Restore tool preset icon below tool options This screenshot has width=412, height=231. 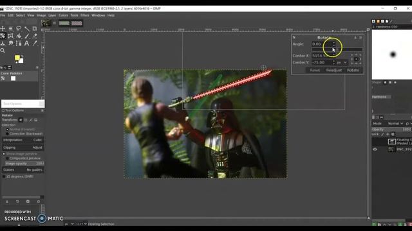click(17, 201)
